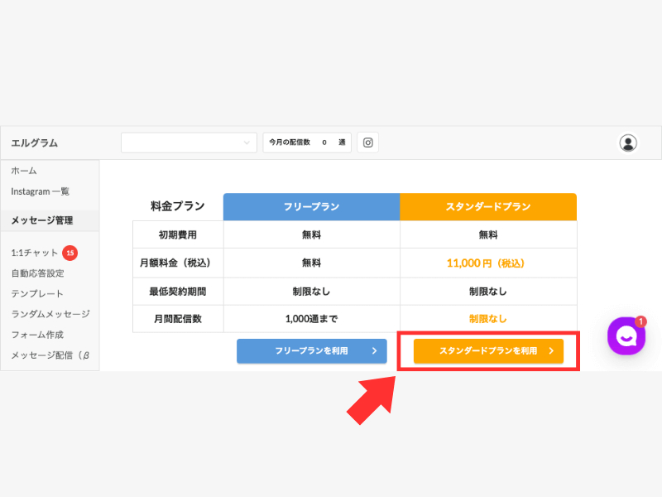Go to ホーム in sidebar
Screen dimensions: 662x497
(x=24, y=171)
